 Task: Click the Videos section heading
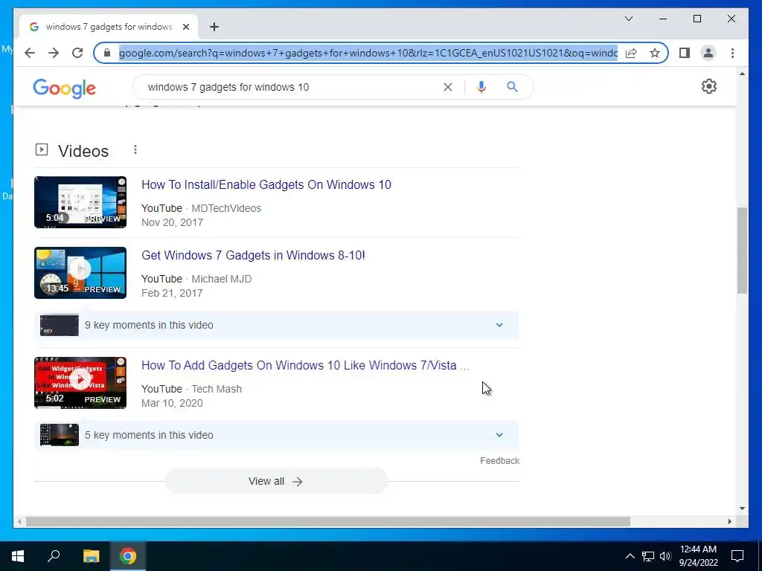(x=83, y=151)
